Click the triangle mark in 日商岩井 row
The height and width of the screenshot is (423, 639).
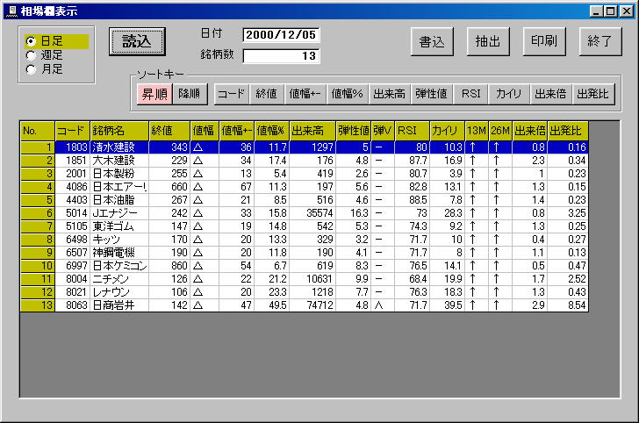click(198, 305)
